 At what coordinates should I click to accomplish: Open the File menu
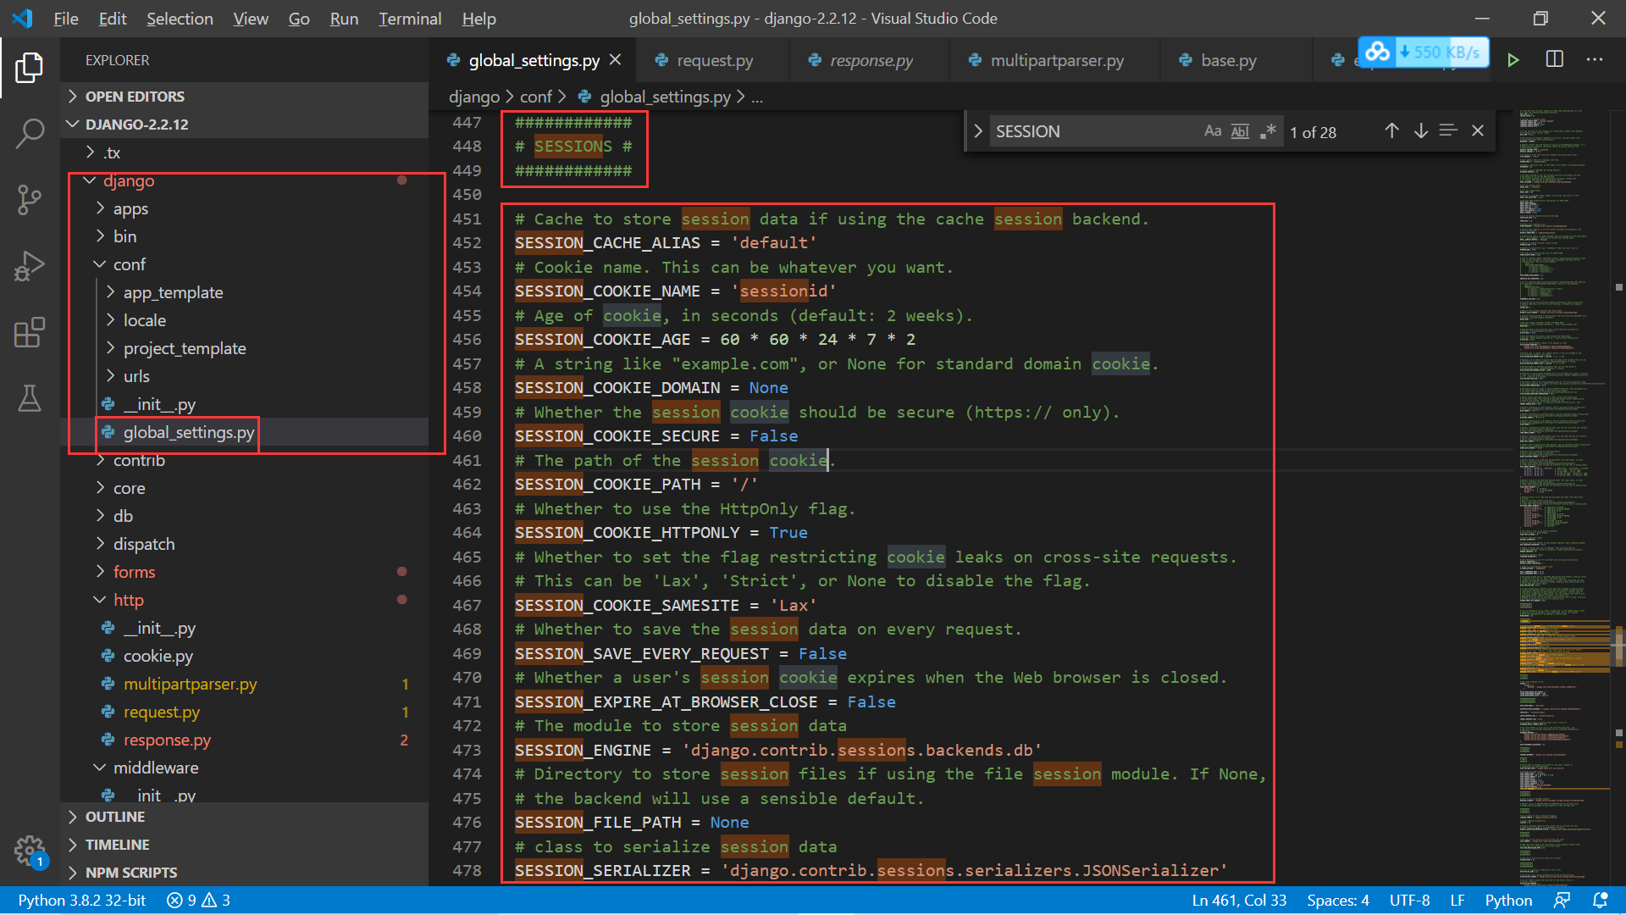(x=66, y=19)
